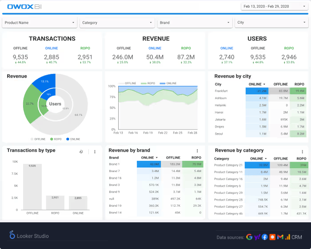Click the Google Analytics bar-chart icon
Viewport: 311px width, 249px height.
287,237
